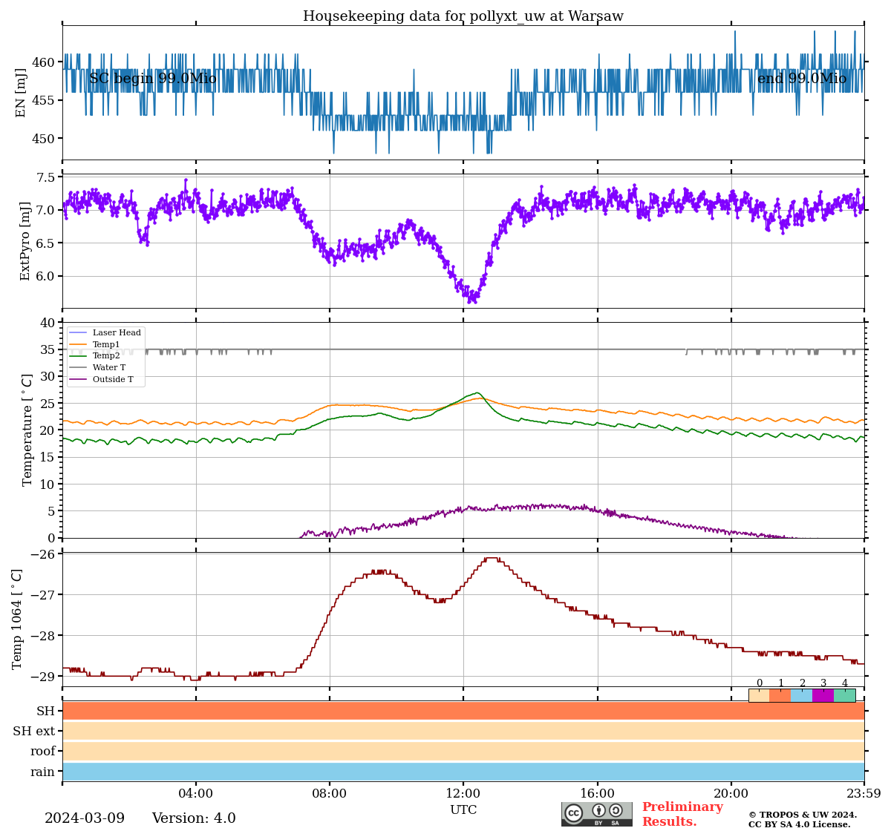Click the 'Temp 1064 [°C]' y-axis label
The height and width of the screenshot is (831, 891).
(17, 619)
